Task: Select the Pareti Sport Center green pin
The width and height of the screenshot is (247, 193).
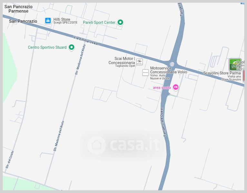Action: 120,23
